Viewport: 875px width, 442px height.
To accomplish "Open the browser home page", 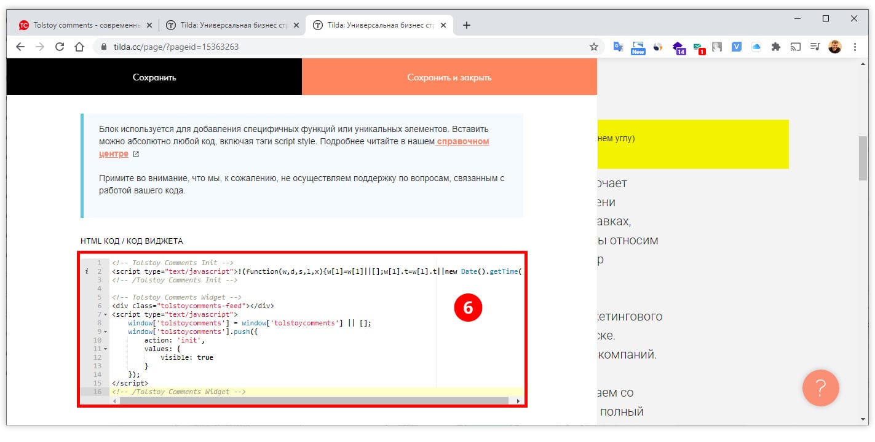I will [x=79, y=47].
